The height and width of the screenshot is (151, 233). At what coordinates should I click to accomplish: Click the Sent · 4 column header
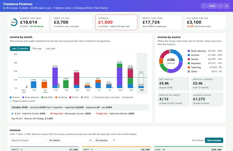coord(116,149)
